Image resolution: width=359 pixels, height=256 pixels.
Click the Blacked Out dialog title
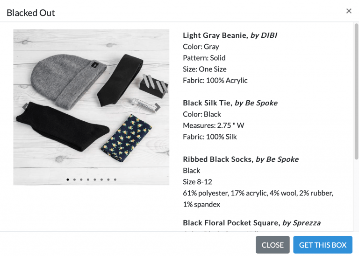31,13
